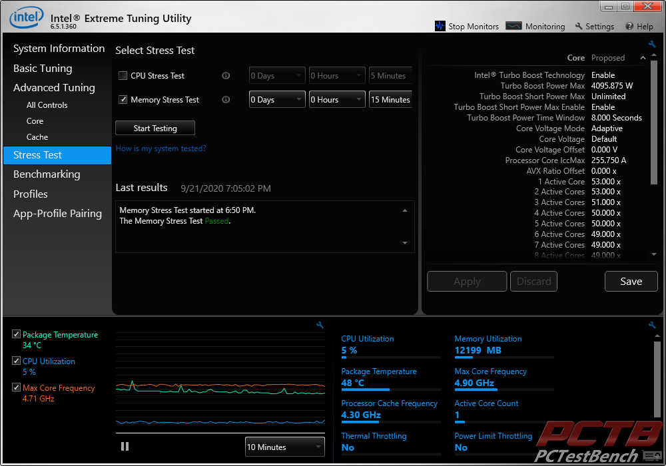Click the Discard button
This screenshot has height=466, width=666.
click(x=533, y=282)
